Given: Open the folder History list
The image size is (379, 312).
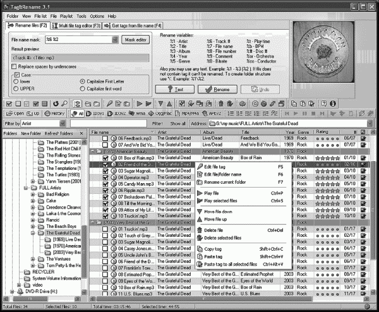Looking at the screenshot, I should 55,113.
